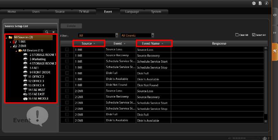The width and height of the screenshot is (278, 140).
Task: Uncheck the Select All checkbox
Action: 254,35
